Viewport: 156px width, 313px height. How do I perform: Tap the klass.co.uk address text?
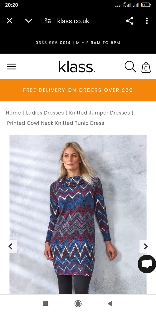73,21
